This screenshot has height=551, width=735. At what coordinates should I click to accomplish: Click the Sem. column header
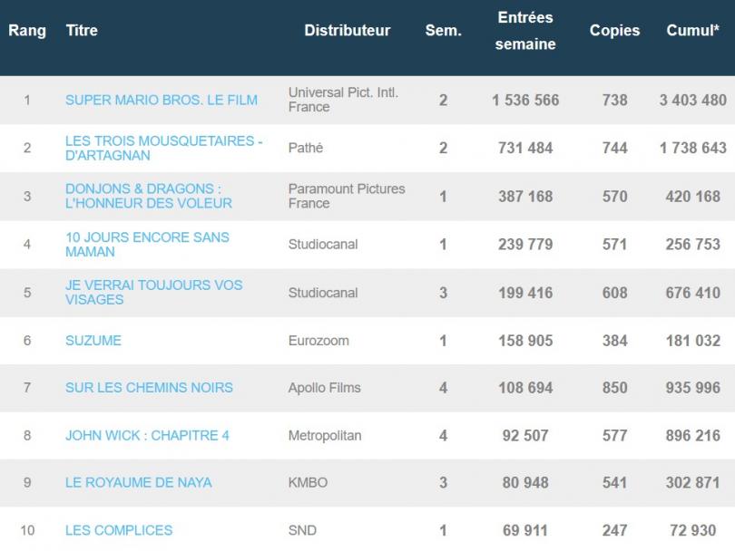click(x=443, y=31)
